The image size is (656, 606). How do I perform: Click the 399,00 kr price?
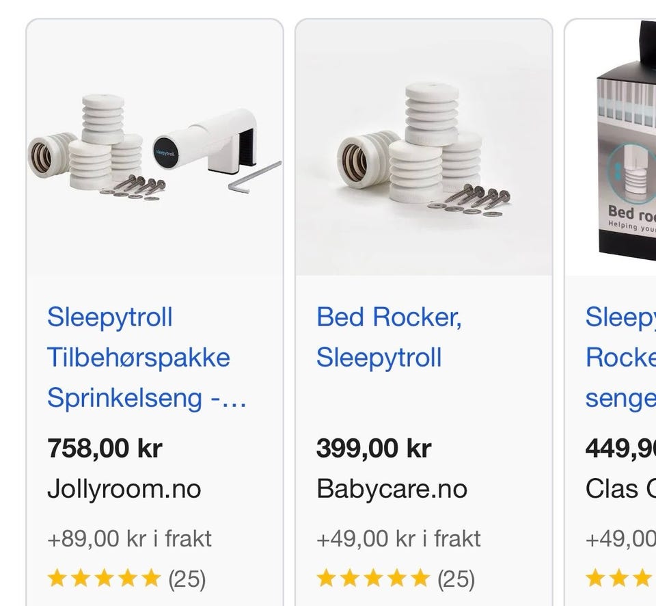click(374, 449)
